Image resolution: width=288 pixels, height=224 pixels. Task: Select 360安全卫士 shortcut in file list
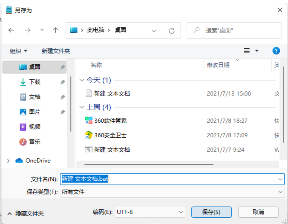[106, 135]
